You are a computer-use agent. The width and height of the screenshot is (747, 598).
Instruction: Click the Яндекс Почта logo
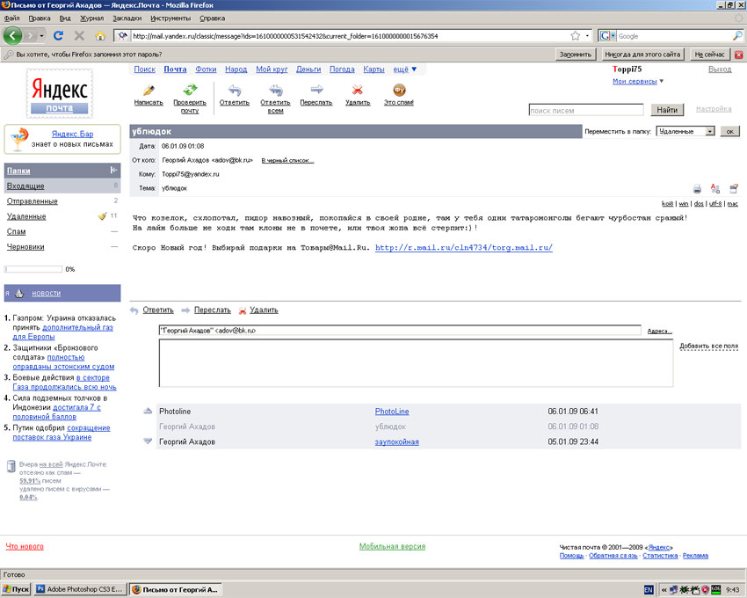point(60,93)
